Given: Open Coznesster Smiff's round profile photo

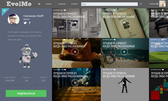Looking at the screenshot, I should (13, 20).
